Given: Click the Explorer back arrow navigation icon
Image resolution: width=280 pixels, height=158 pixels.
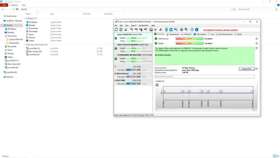Looking at the screenshot, I should point(3,9).
